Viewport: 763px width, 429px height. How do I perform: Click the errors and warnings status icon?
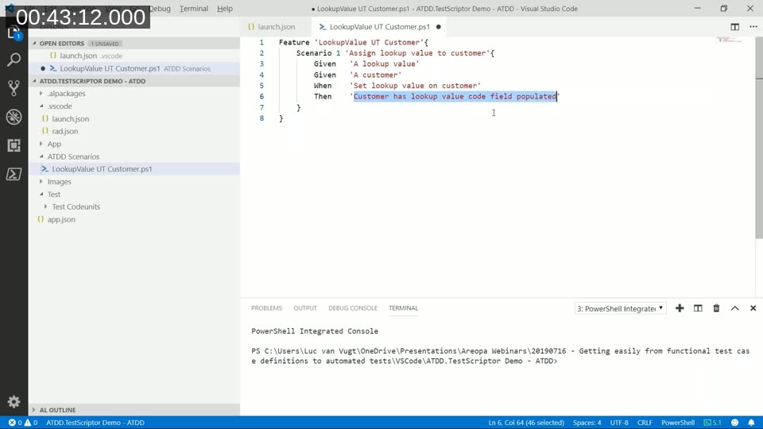click(22, 423)
